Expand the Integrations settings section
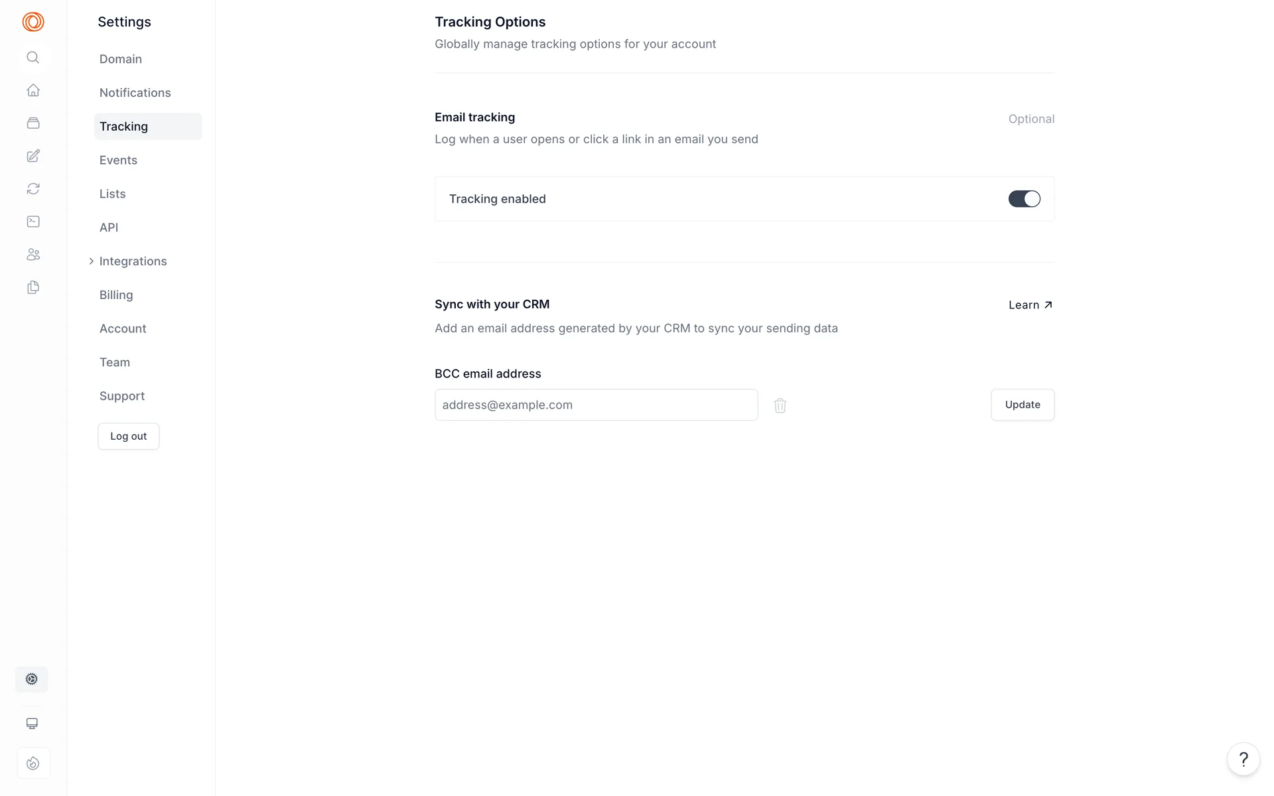 [x=133, y=261]
